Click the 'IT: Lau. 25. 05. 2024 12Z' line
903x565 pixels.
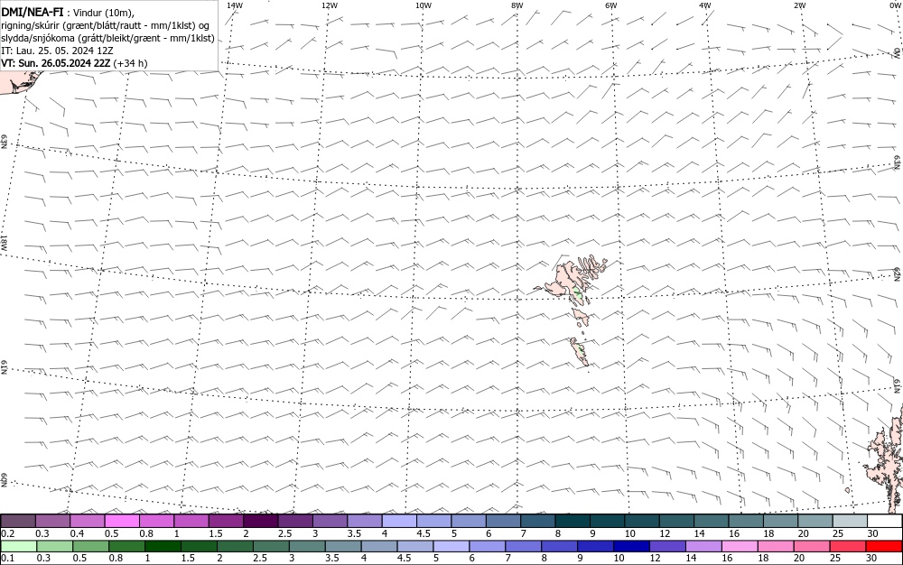[57, 51]
